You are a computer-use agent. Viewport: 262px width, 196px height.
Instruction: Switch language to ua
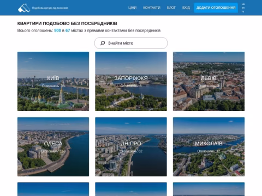(x=243, y=4)
